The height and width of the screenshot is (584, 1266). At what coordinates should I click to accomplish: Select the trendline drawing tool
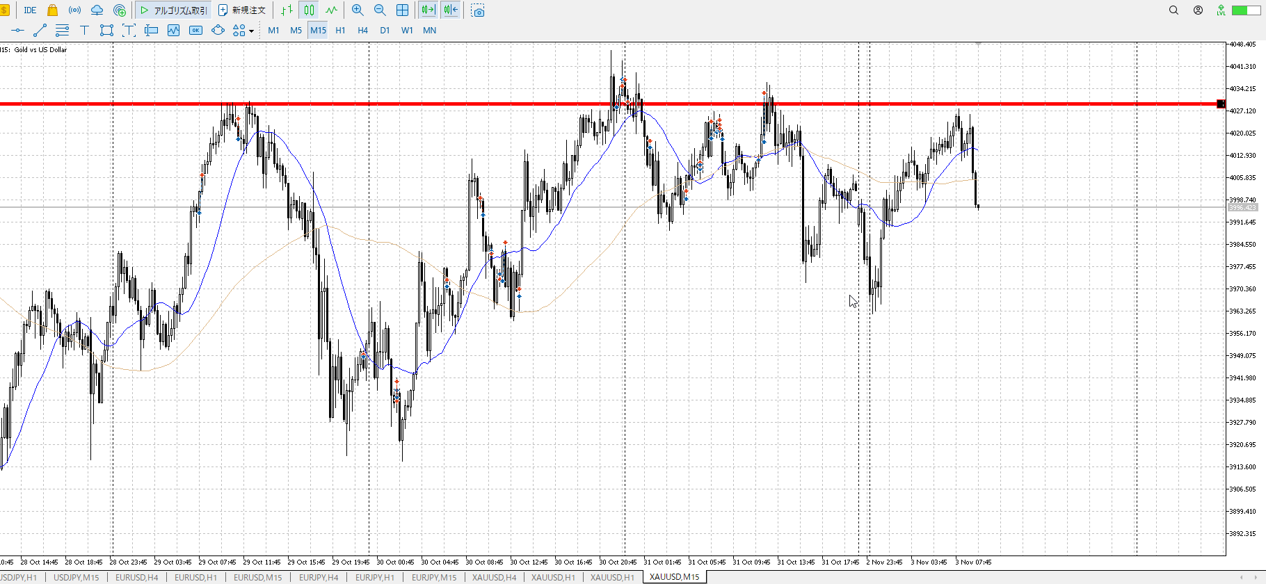click(x=40, y=31)
